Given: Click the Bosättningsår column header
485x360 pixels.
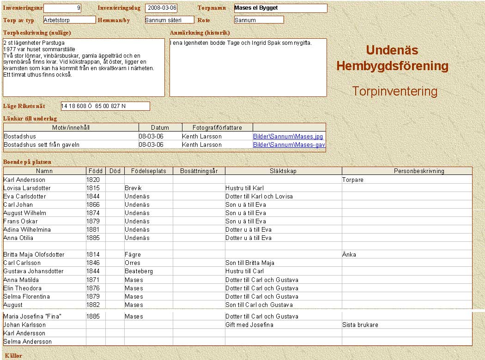Looking at the screenshot, I should (199, 171).
